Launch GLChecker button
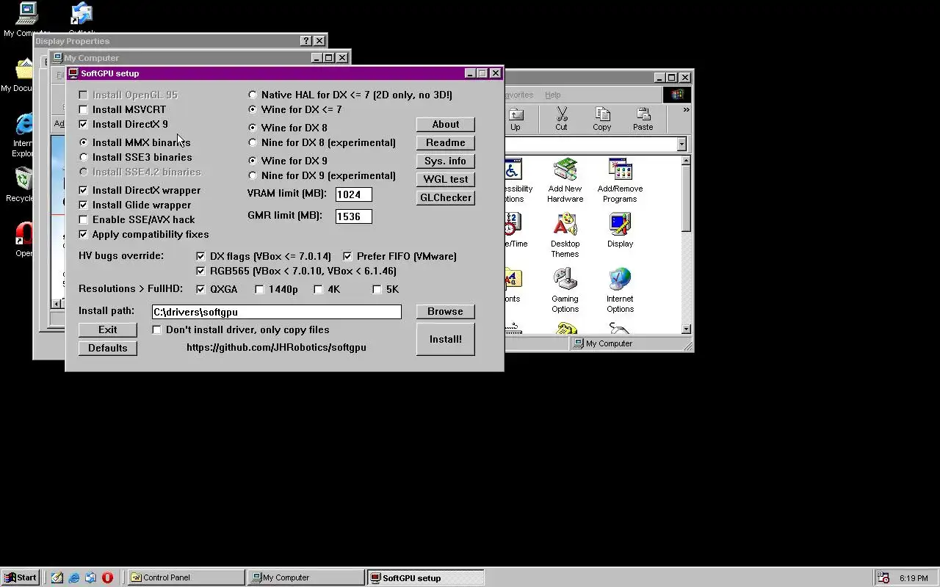 tap(446, 197)
